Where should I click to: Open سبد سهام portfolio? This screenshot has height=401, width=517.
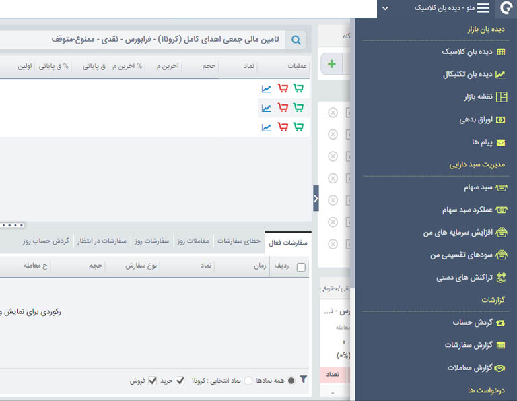pyautogui.click(x=485, y=187)
